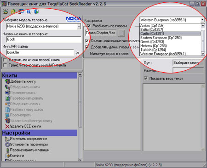
Task: Click the gear icon beside Установить параметры
Action: click(x=7, y=145)
